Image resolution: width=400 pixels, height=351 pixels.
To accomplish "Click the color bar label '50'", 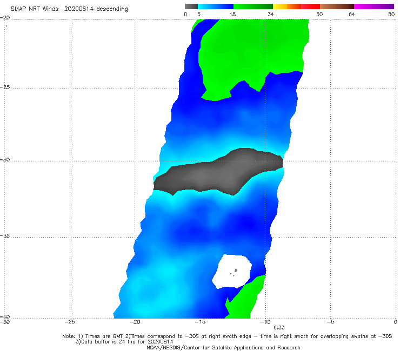I will (319, 15).
